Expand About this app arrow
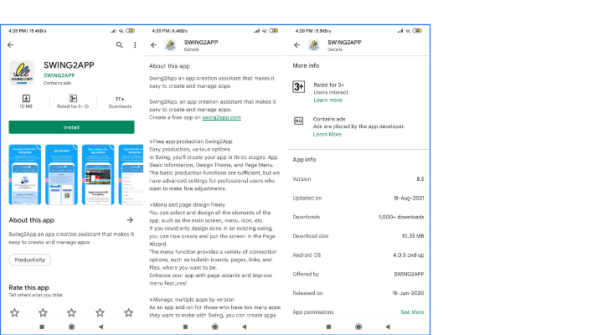The height and width of the screenshot is (335, 603). click(130, 220)
